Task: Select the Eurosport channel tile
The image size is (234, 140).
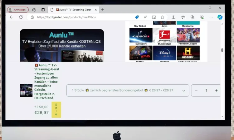Action: (x=141, y=35)
